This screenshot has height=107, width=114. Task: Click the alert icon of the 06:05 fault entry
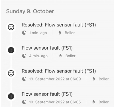point(11,96)
